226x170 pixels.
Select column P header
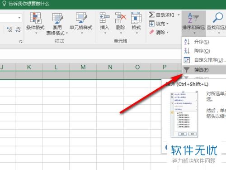(165, 67)
